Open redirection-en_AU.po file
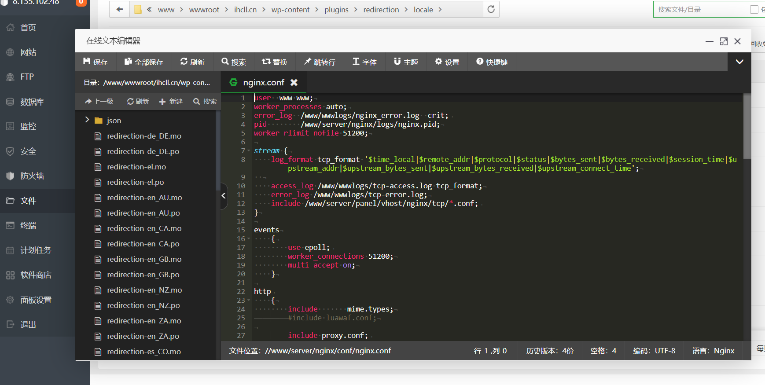 tap(143, 213)
